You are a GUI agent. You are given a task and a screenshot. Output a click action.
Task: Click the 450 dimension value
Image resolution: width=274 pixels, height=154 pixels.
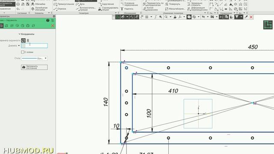pyautogui.click(x=253, y=47)
